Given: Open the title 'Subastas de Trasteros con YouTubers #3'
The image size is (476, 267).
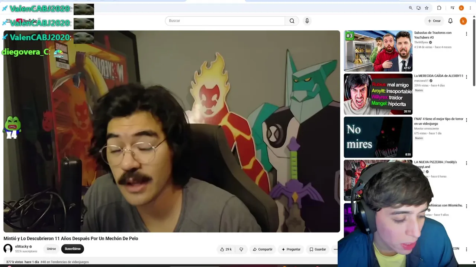Looking at the screenshot, I should [x=433, y=35].
